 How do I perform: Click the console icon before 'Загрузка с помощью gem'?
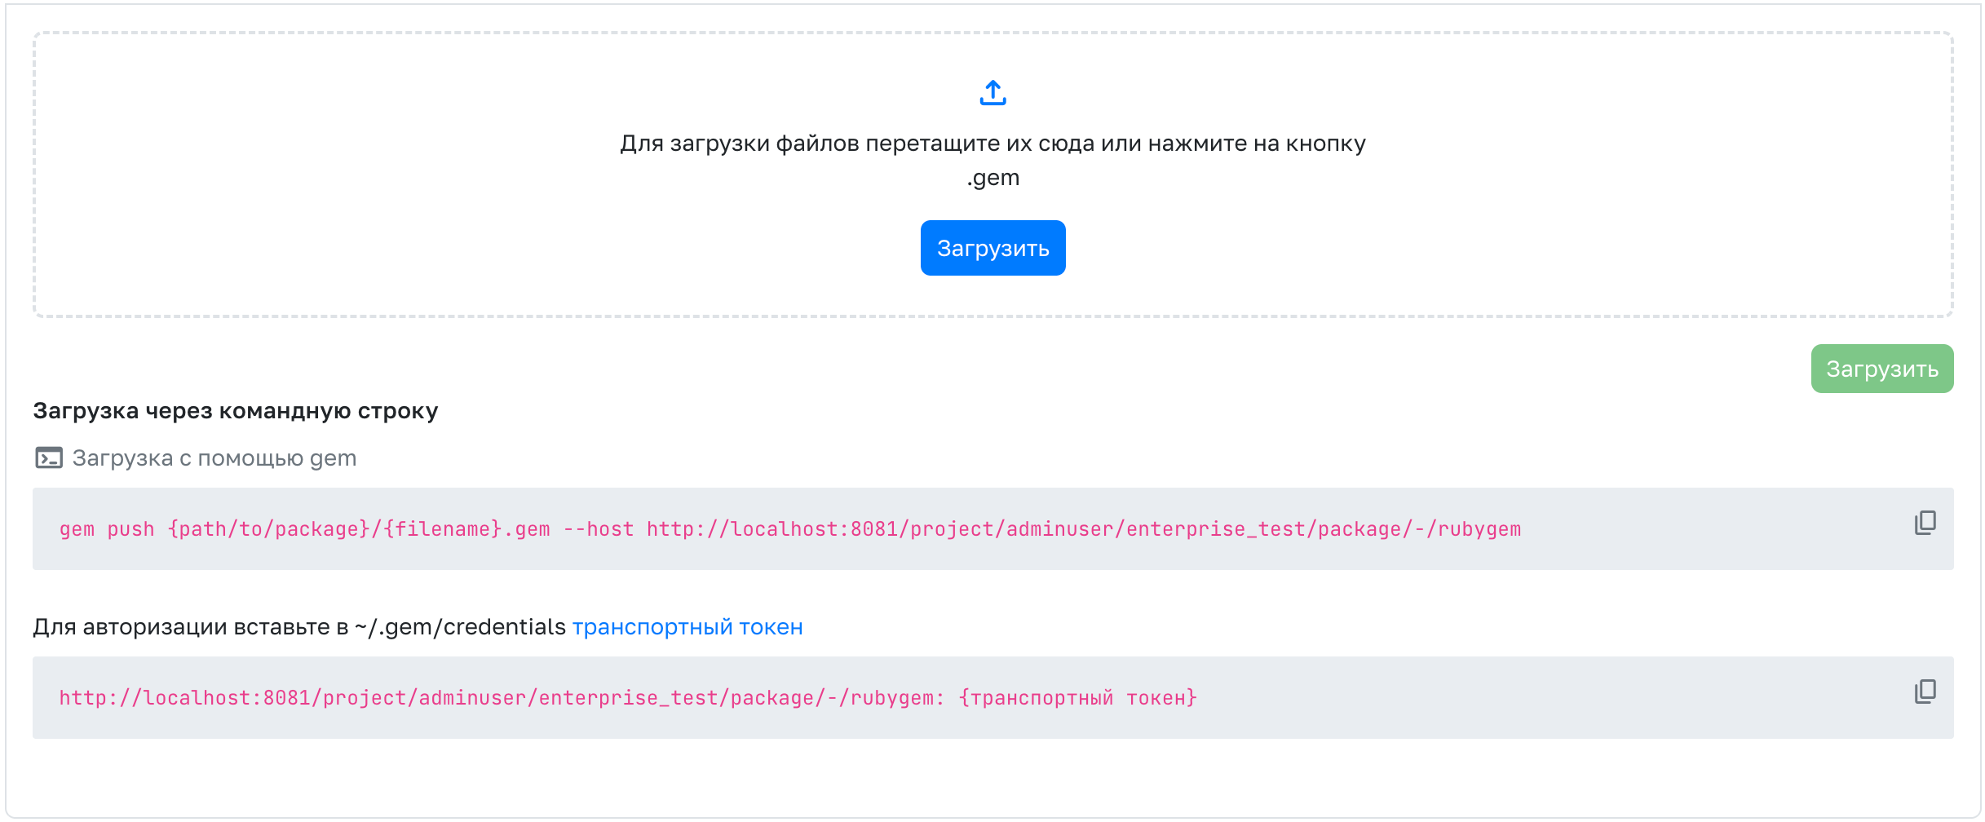(x=48, y=457)
